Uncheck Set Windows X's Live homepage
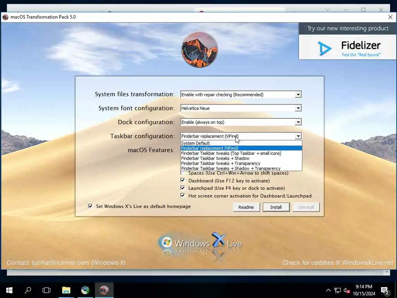This screenshot has width=397, height=298. tap(90, 206)
